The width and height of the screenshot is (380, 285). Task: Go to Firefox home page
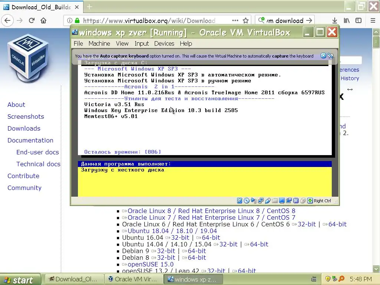[x=43, y=20]
